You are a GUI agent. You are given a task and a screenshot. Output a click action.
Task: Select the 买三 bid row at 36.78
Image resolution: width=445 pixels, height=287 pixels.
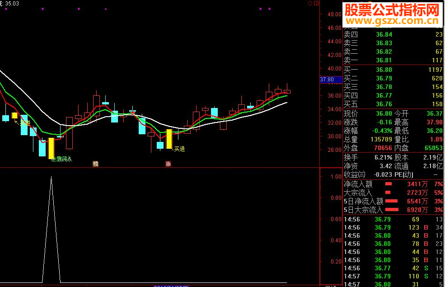[x=393, y=87]
